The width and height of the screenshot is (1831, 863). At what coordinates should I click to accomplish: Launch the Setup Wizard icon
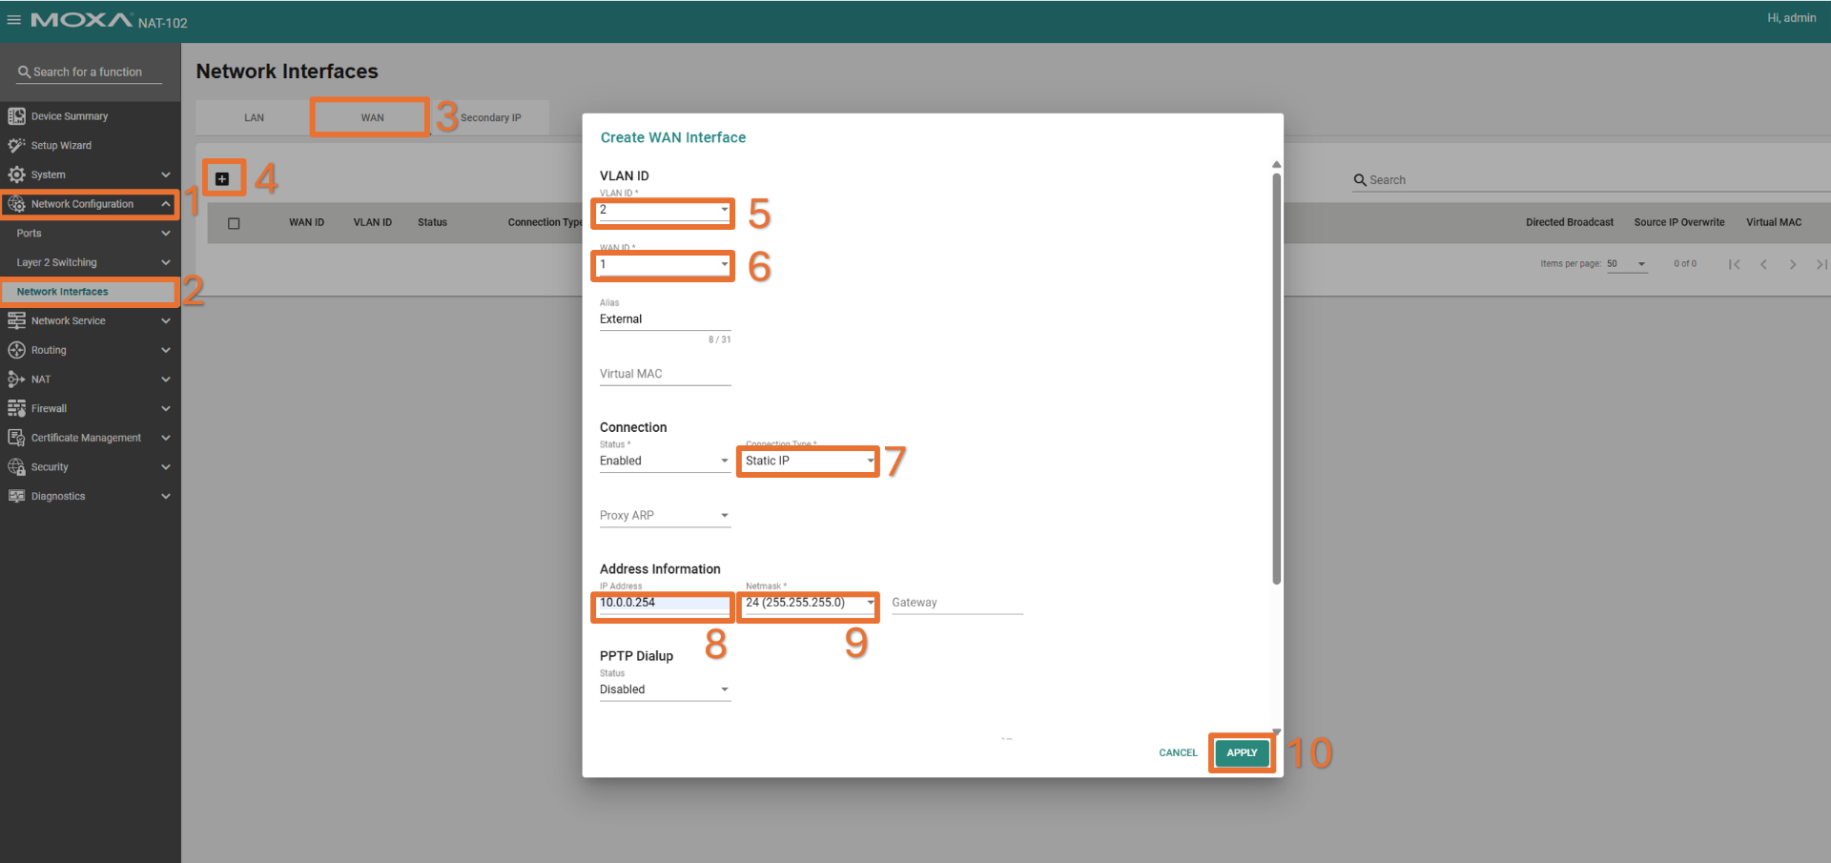pos(16,146)
